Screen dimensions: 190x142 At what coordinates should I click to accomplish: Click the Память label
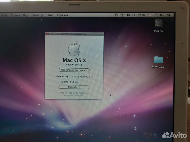coord(64,82)
